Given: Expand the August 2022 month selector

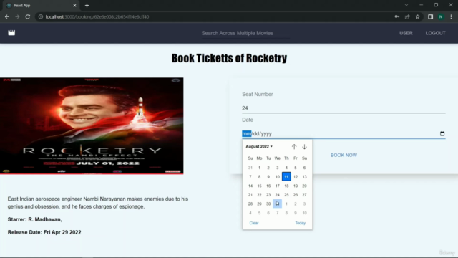Looking at the screenshot, I should [259, 146].
